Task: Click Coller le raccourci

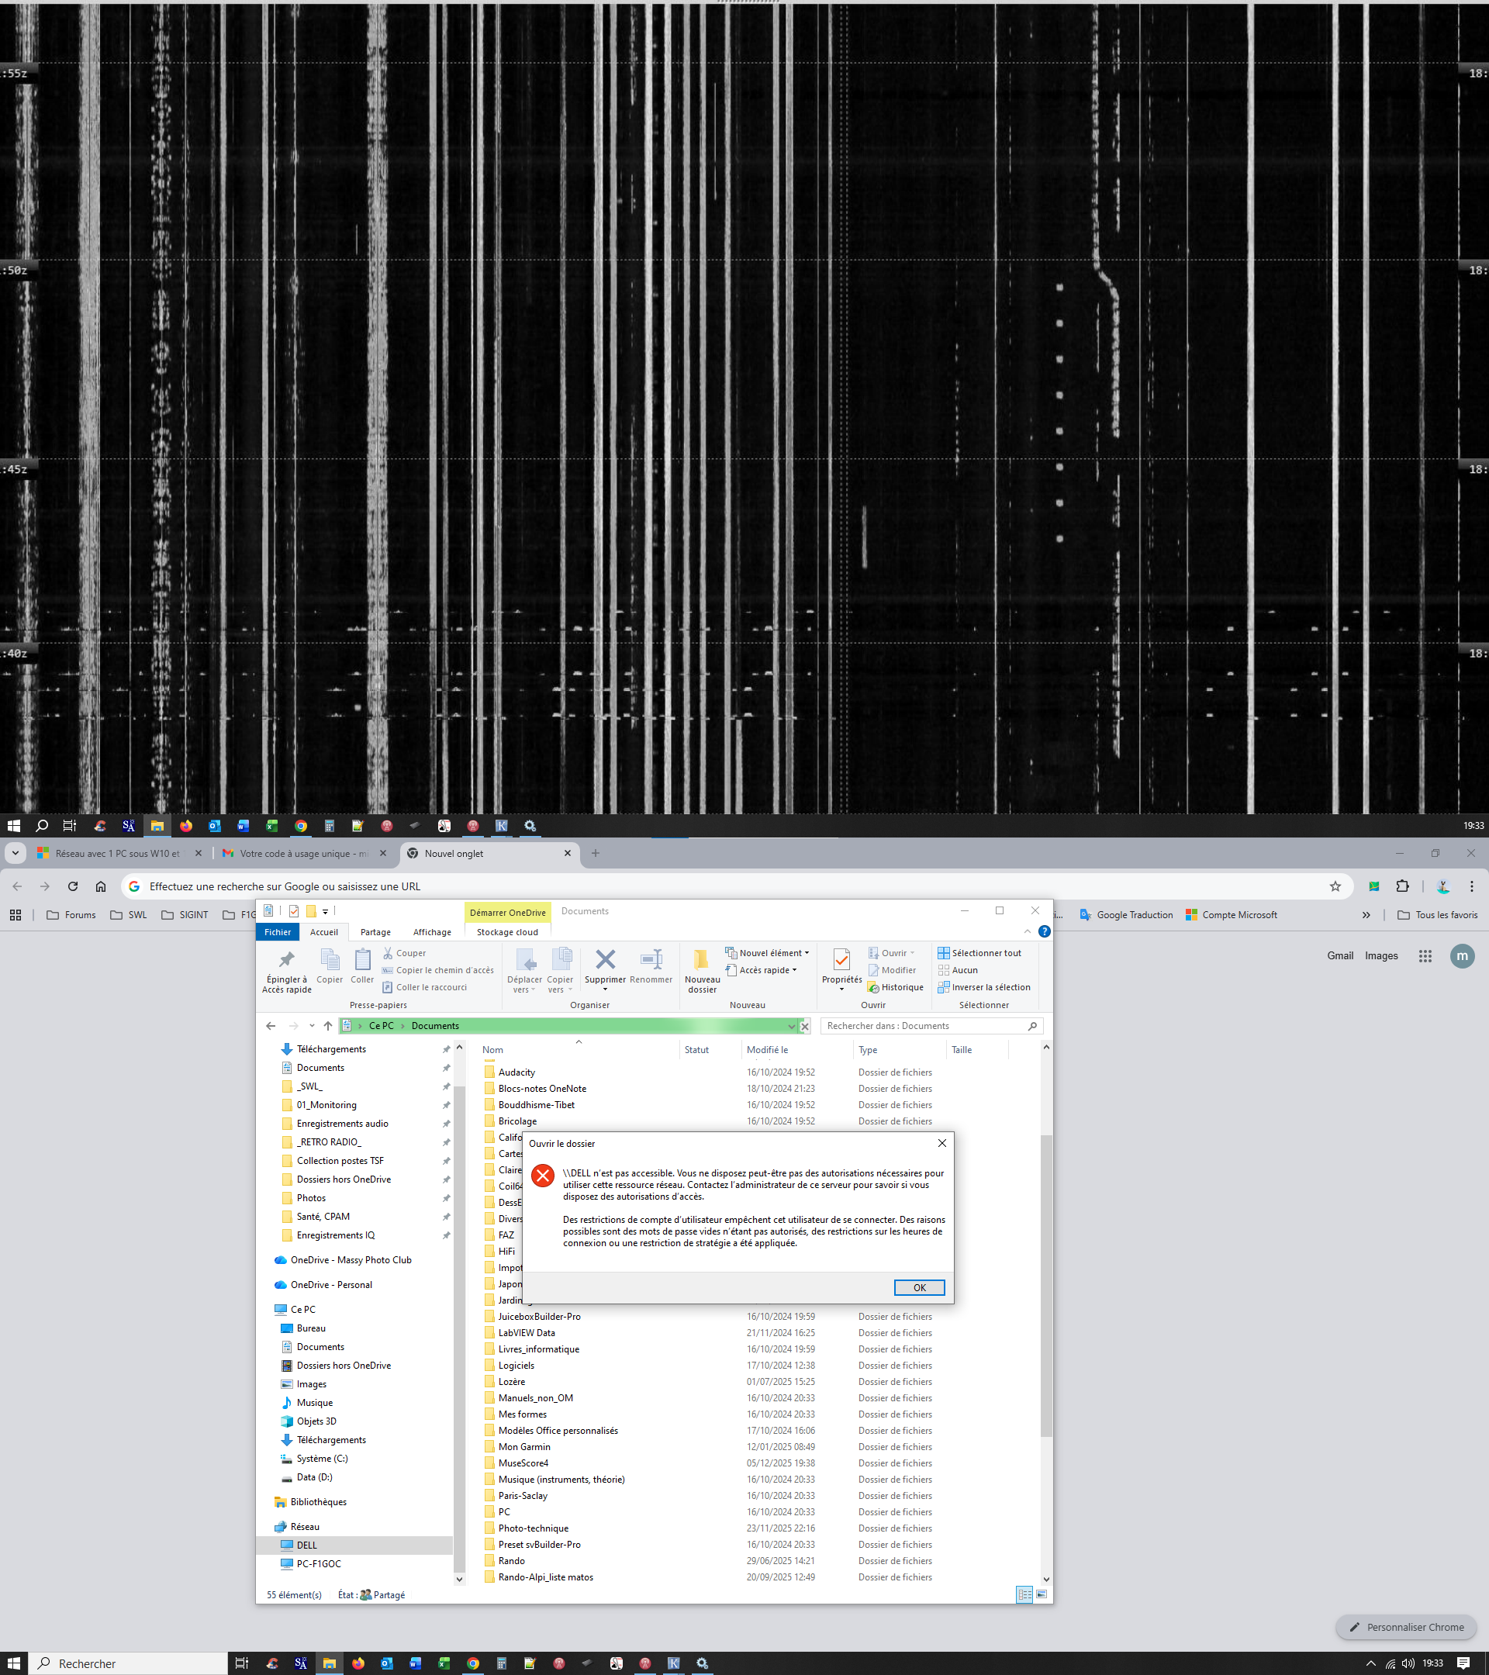Action: (424, 987)
